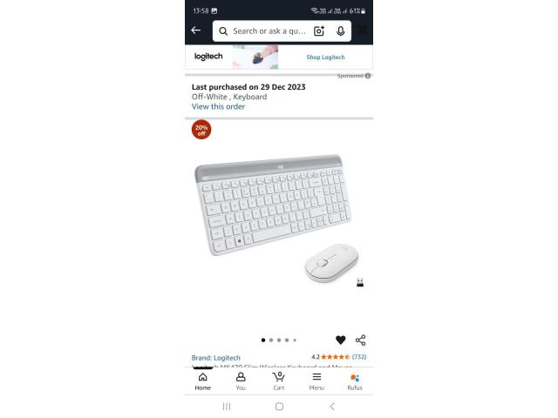Activate the microphone voice search

pyautogui.click(x=341, y=31)
